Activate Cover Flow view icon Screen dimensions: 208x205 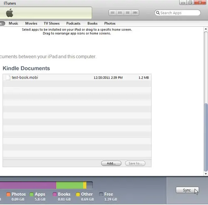pos(135,13)
